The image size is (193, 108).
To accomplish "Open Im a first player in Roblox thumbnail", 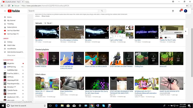I will [72, 32].
